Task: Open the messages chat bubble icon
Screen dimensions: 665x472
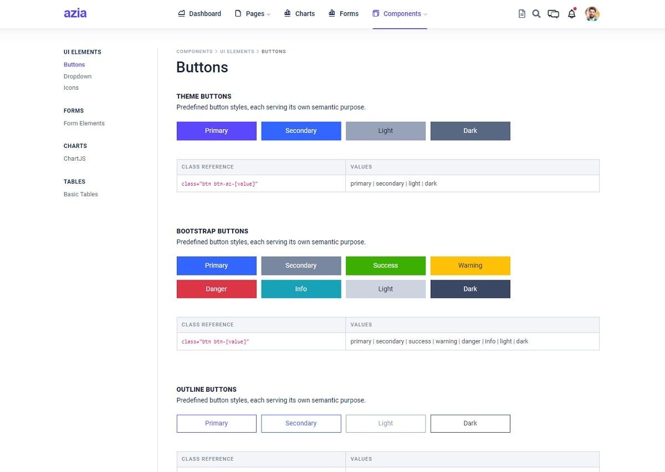Action: coord(554,13)
